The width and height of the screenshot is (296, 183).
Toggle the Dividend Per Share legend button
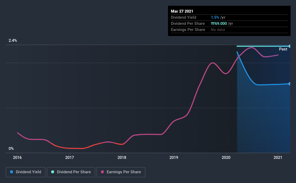point(71,172)
